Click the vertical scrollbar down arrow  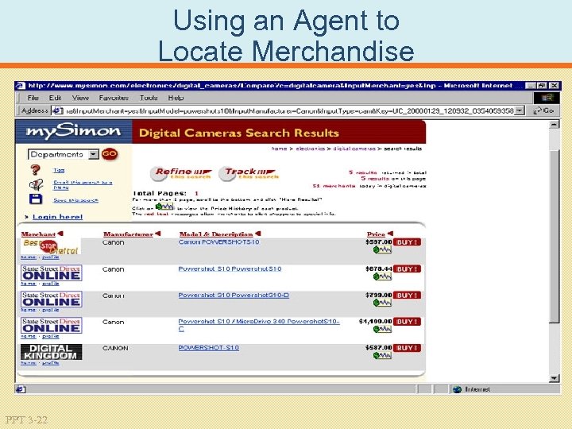[x=555, y=378]
